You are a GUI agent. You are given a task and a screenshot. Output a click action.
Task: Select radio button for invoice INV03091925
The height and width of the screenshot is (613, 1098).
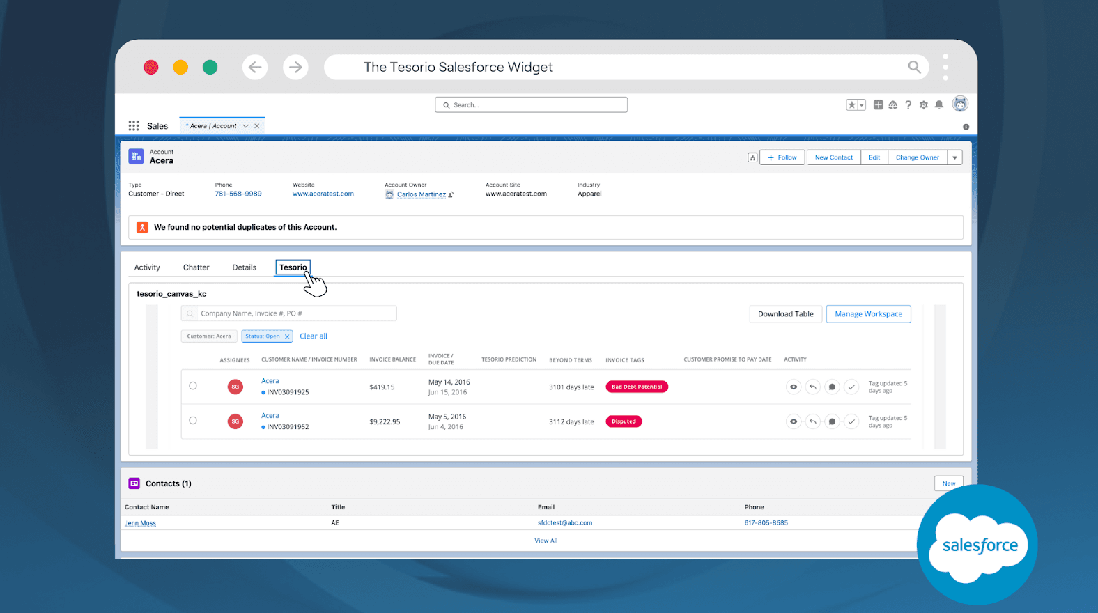tap(193, 386)
